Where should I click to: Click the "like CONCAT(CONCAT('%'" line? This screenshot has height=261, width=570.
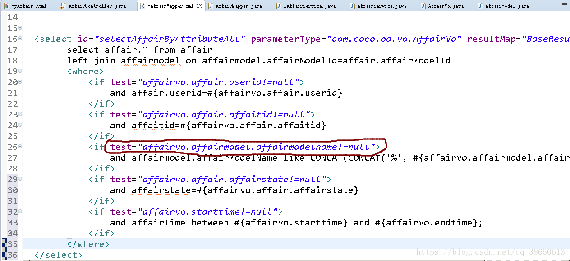tap(340, 158)
